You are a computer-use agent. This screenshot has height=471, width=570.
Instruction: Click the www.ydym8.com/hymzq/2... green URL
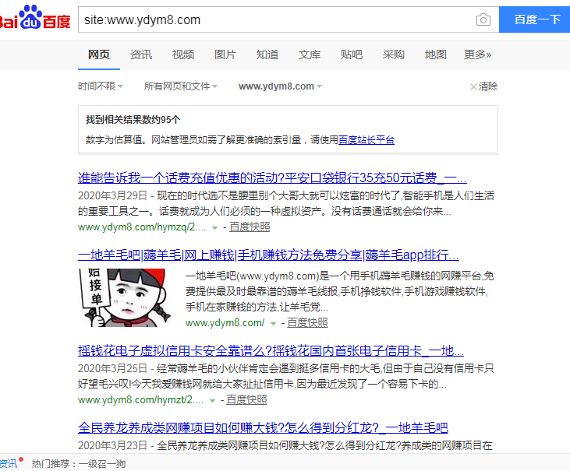coord(142,227)
